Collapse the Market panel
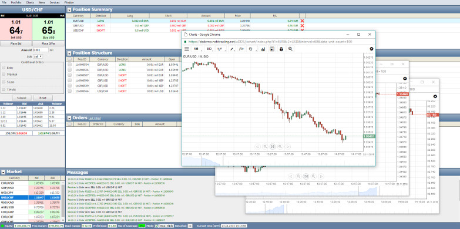 coord(3,172)
